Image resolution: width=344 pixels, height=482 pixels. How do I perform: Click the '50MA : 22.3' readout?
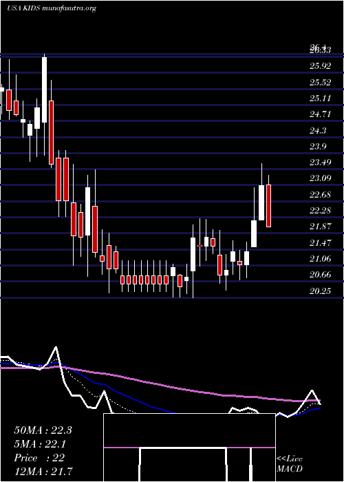tap(43, 430)
